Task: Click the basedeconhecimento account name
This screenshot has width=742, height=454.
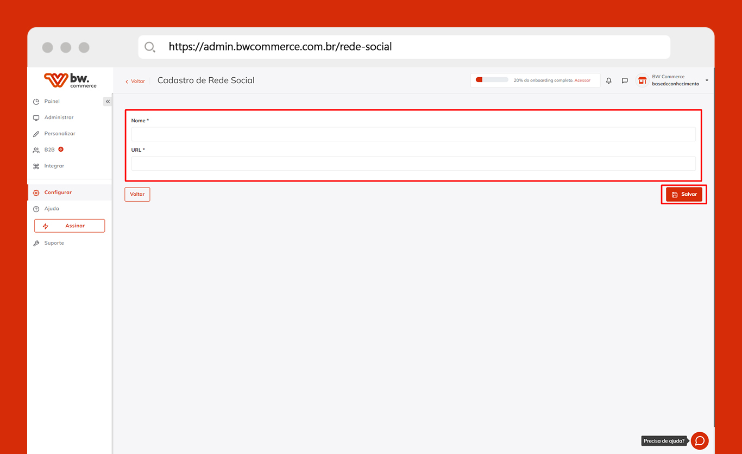Action: [x=675, y=84]
